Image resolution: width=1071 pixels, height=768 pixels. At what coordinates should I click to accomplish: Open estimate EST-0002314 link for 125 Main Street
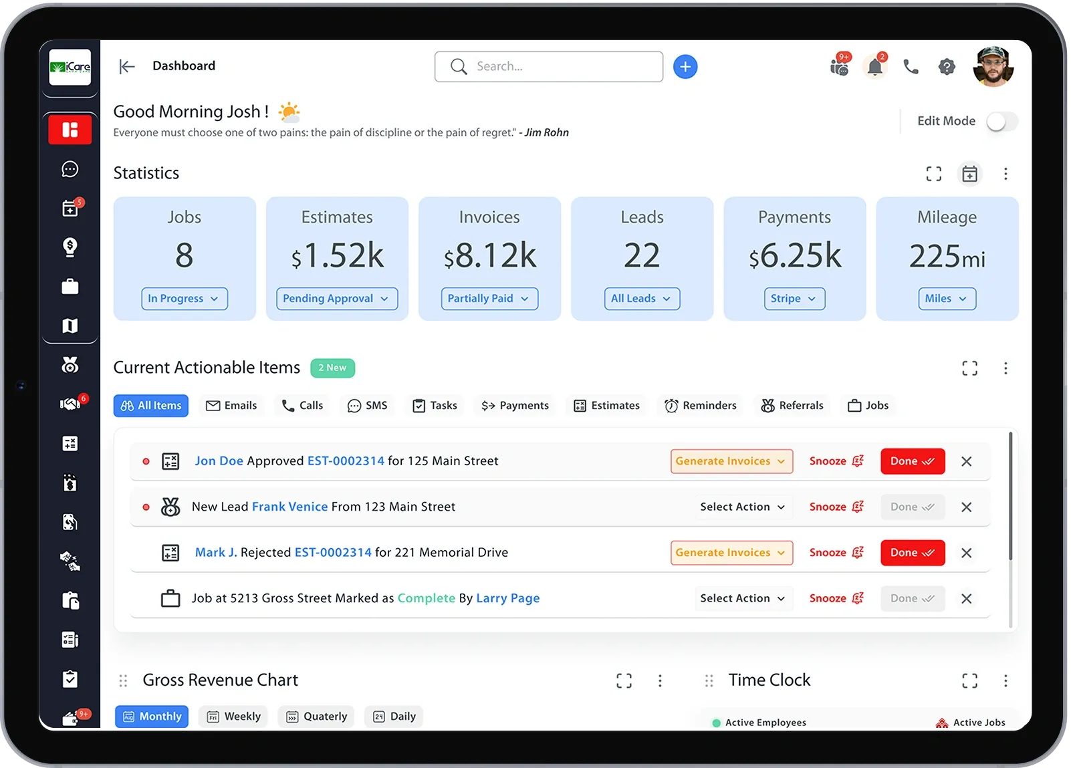pyautogui.click(x=345, y=461)
